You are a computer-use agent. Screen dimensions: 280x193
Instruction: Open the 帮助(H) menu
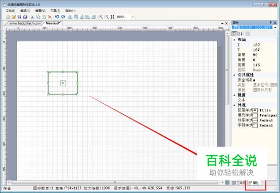[x=70, y=11]
